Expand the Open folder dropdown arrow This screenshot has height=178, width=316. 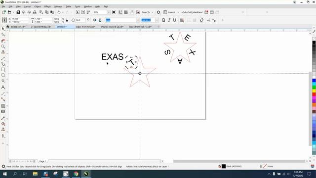[x=13, y=12]
